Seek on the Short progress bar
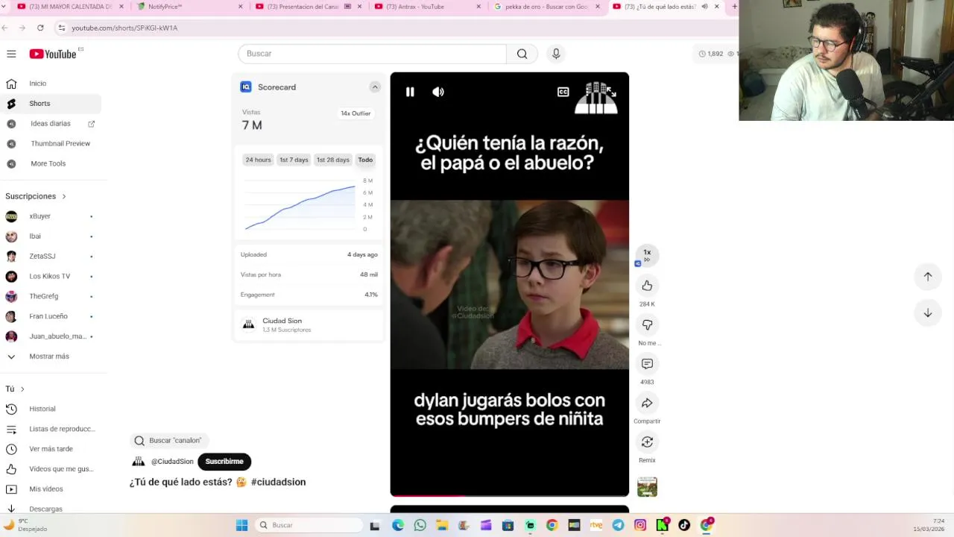 tap(509, 495)
